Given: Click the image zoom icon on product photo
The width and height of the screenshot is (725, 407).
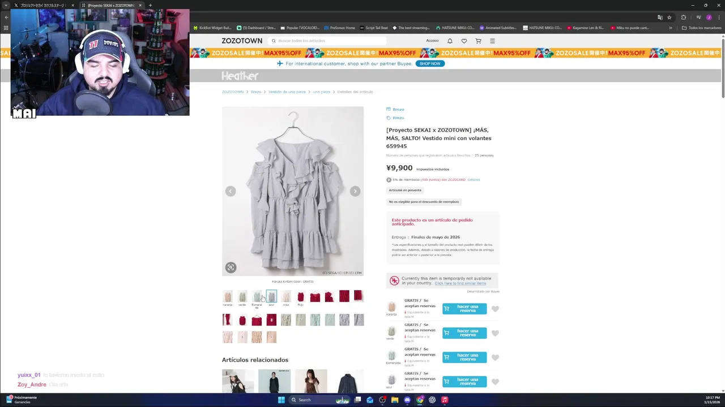Looking at the screenshot, I should click(231, 267).
